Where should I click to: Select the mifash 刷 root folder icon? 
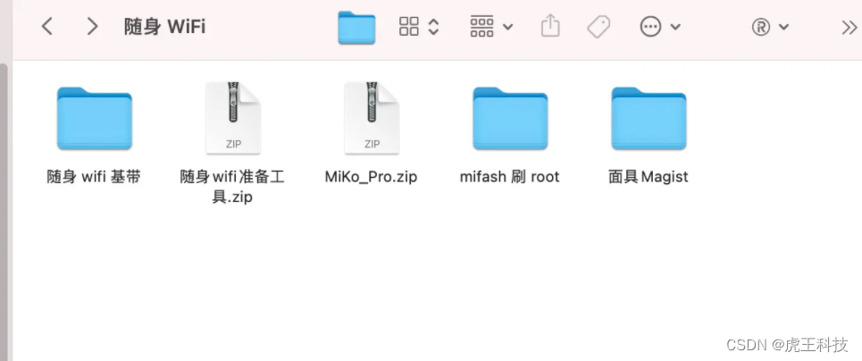(510, 118)
